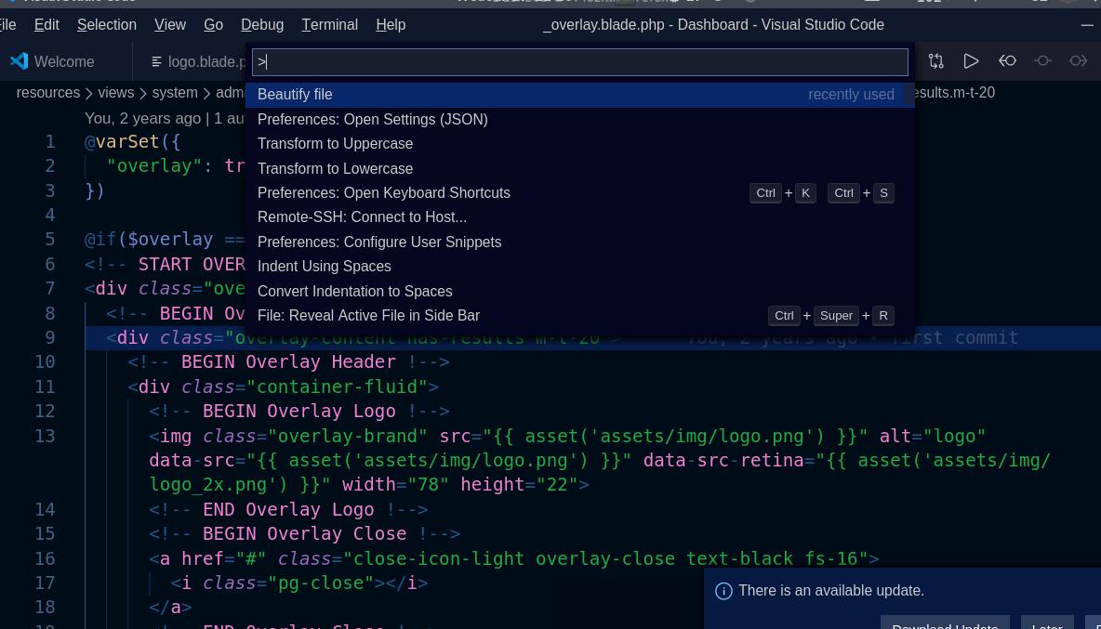Choose Preferences: Open Settings (JSON)
Viewport: 1101px width, 629px height.
coord(372,119)
